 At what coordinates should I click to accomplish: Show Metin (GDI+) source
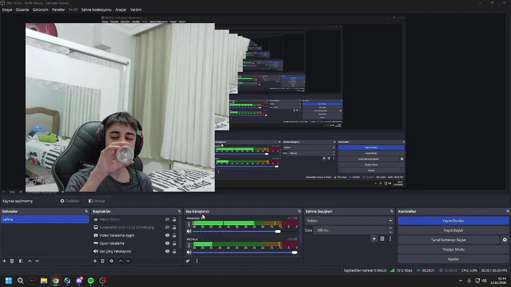[167, 220]
